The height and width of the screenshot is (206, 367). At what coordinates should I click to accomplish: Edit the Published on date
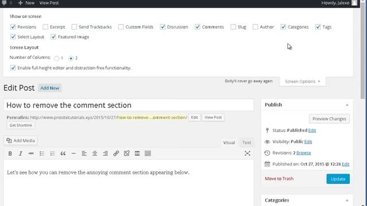(x=345, y=164)
